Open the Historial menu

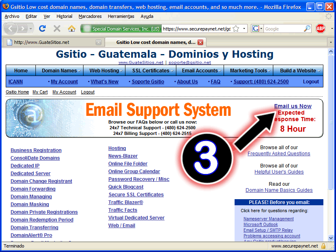[64, 16]
